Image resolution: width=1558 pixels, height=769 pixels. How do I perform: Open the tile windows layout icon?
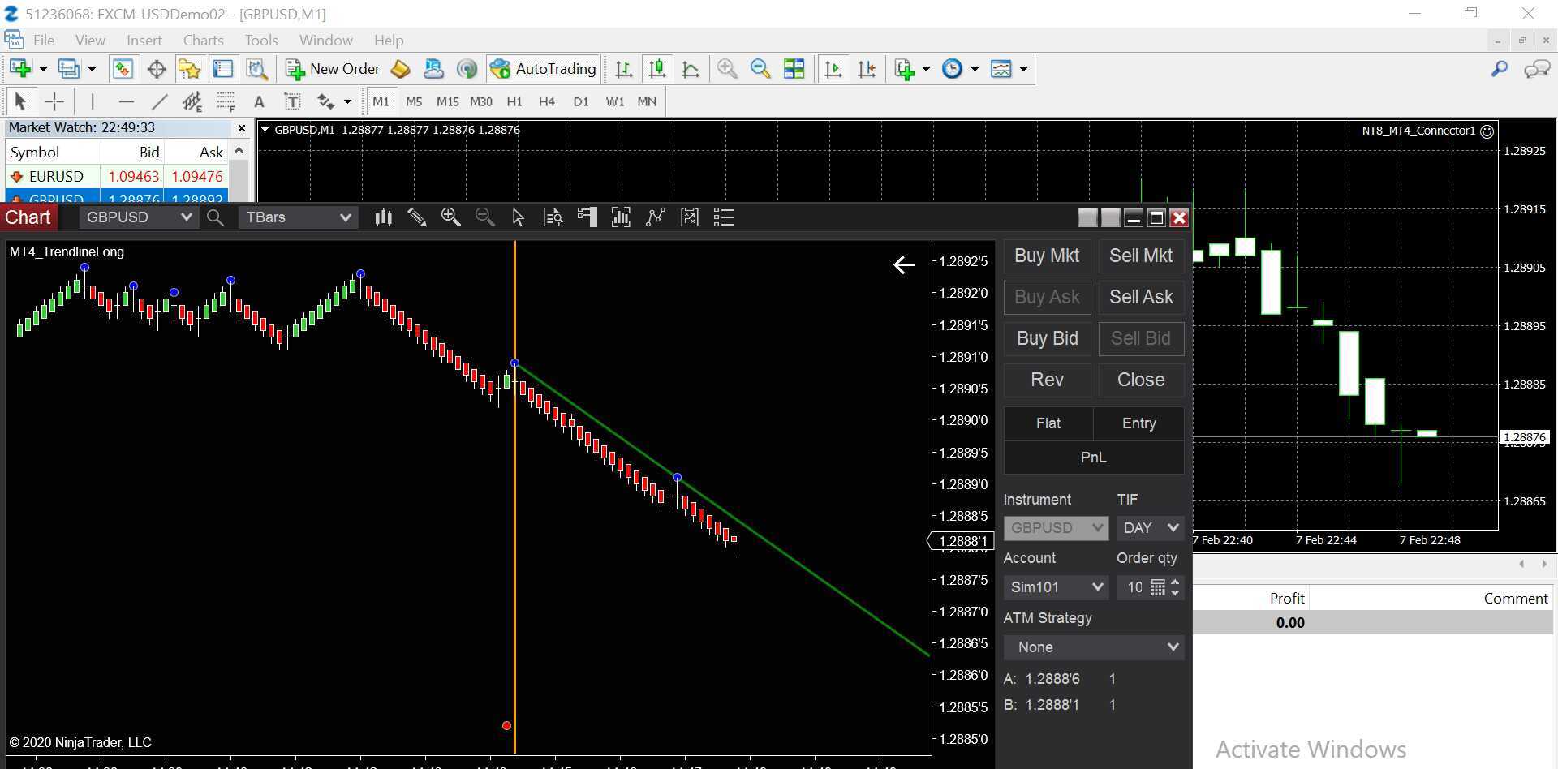pos(794,69)
